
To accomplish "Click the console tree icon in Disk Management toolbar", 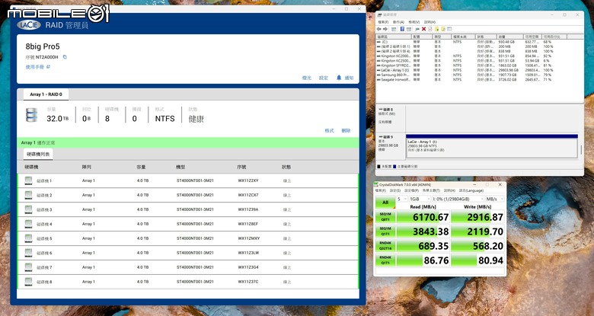I will (x=394, y=29).
